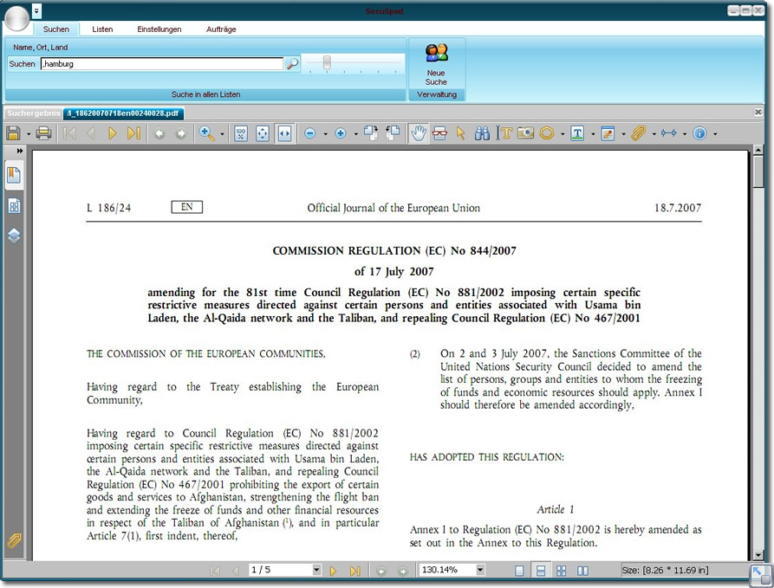Switch to single page layout
Screen dimensions: 774x588
[519, 571]
